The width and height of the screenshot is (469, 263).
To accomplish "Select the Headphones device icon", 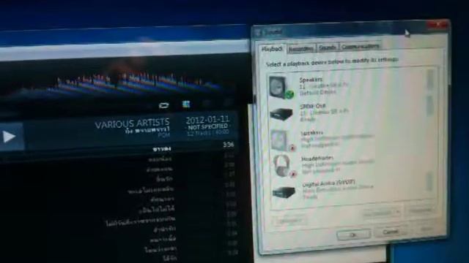I will pyautogui.click(x=284, y=165).
